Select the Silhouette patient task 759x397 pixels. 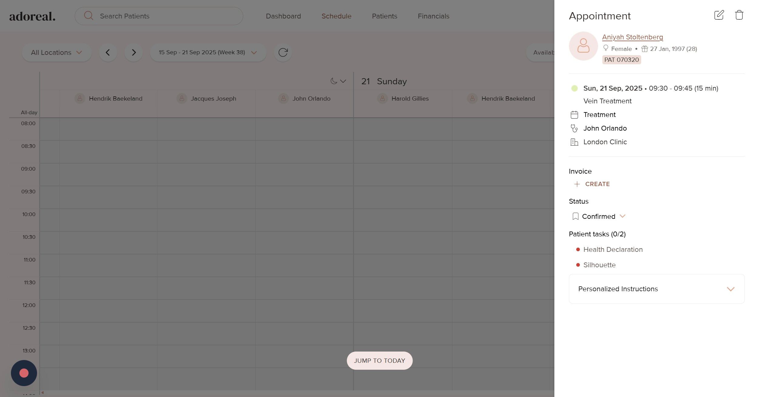click(599, 265)
